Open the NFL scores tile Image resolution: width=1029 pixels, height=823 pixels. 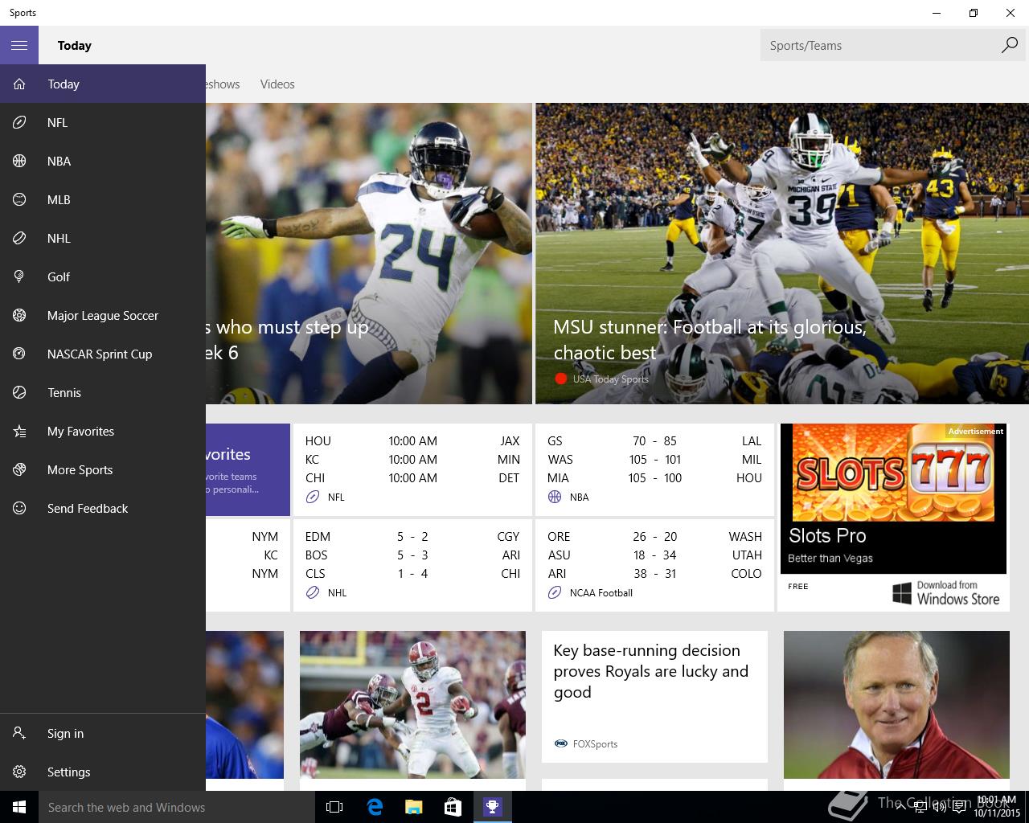412,469
